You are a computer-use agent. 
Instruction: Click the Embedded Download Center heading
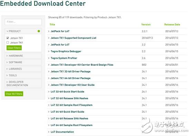pyautogui.click(x=43, y=3)
